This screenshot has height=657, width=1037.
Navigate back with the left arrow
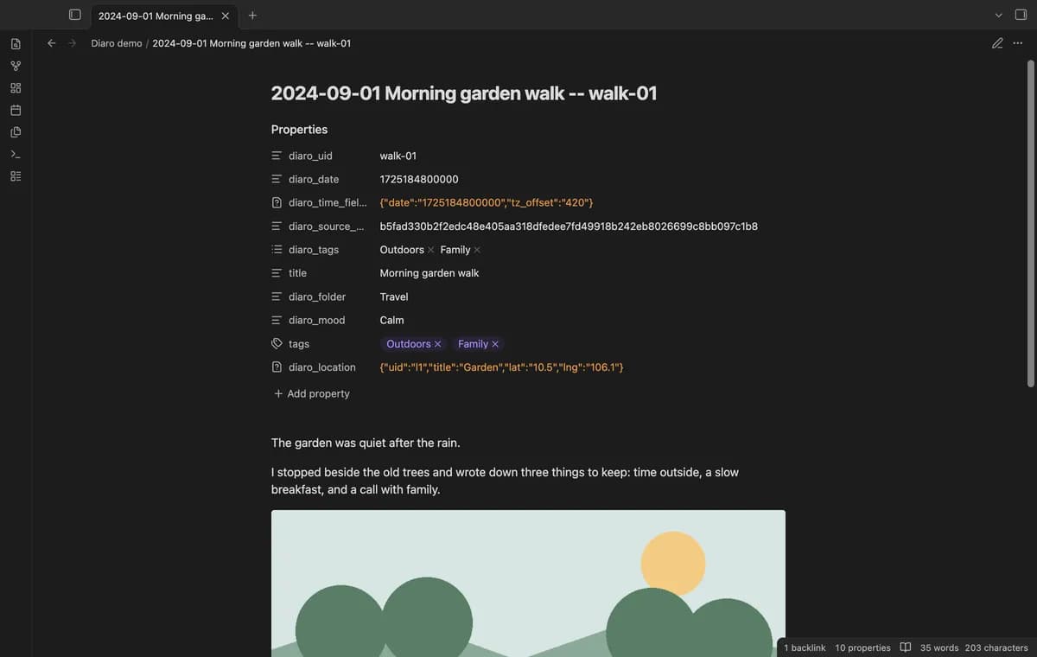(x=51, y=43)
